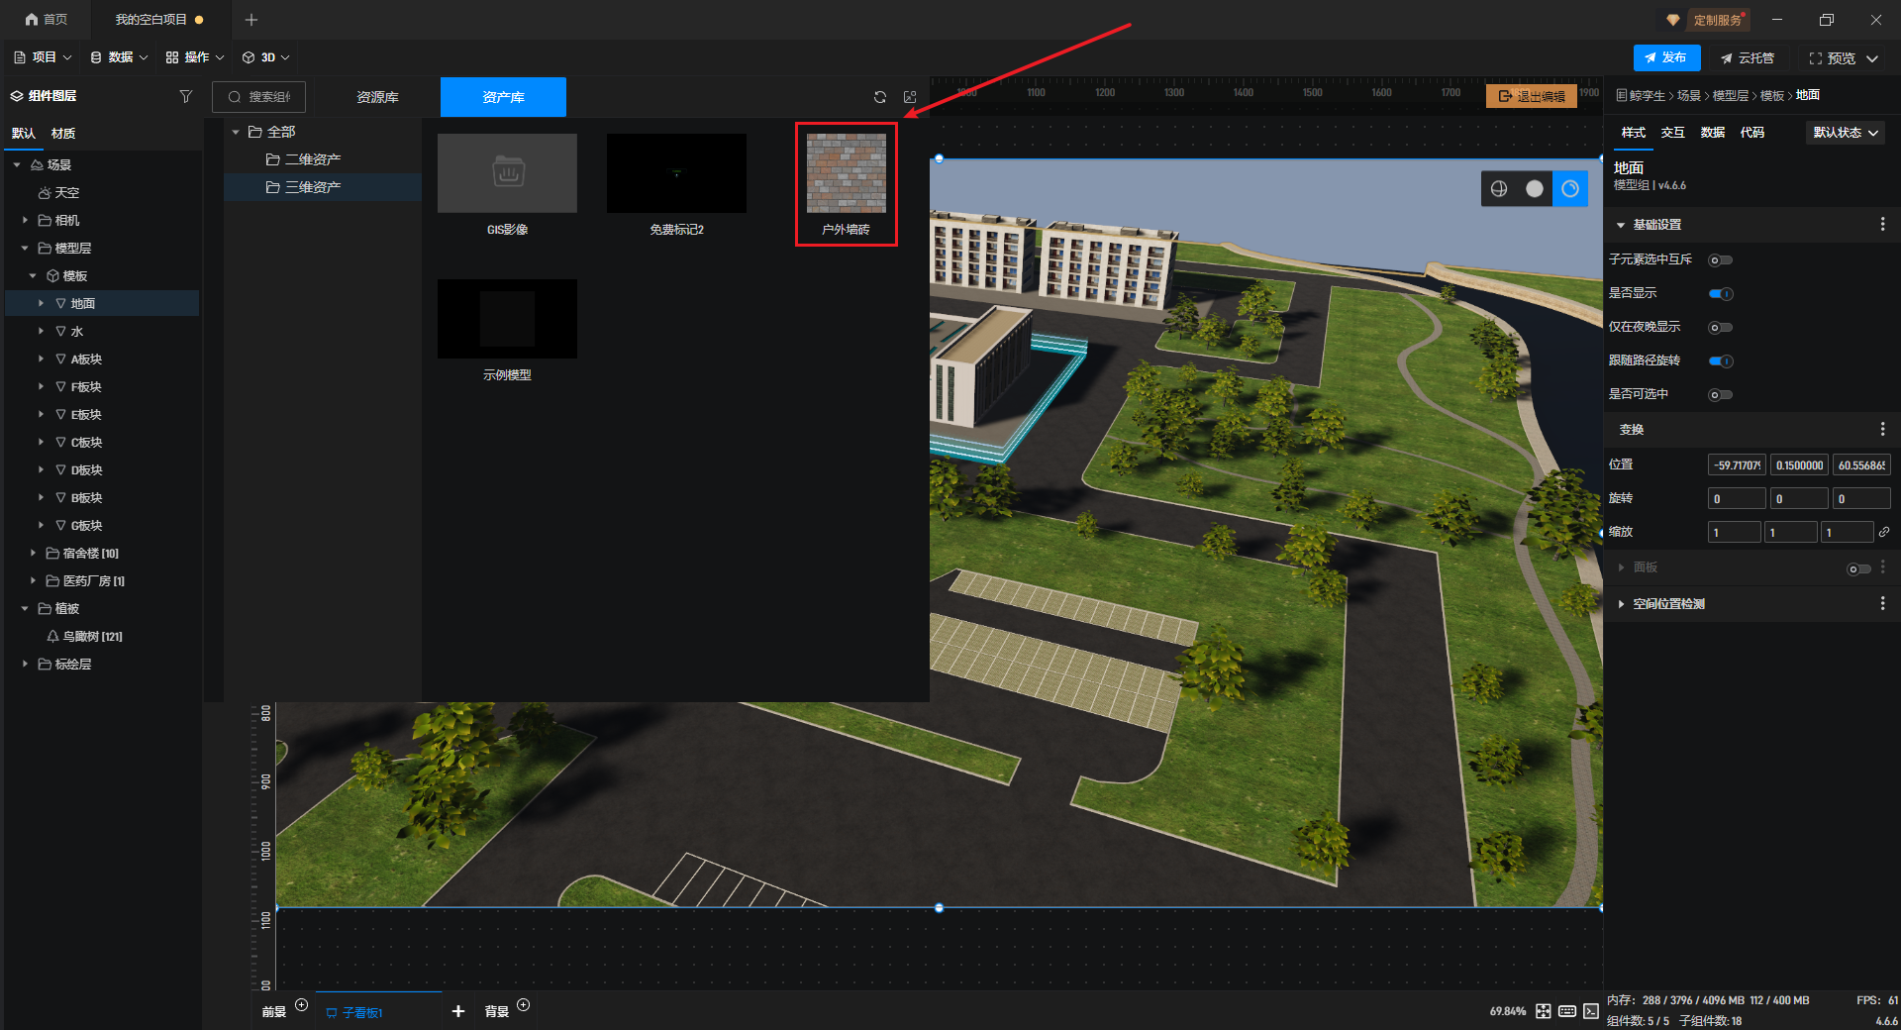The image size is (1901, 1030).
Task: Open the 基础设置 three-dot options menu
Action: click(x=1882, y=225)
